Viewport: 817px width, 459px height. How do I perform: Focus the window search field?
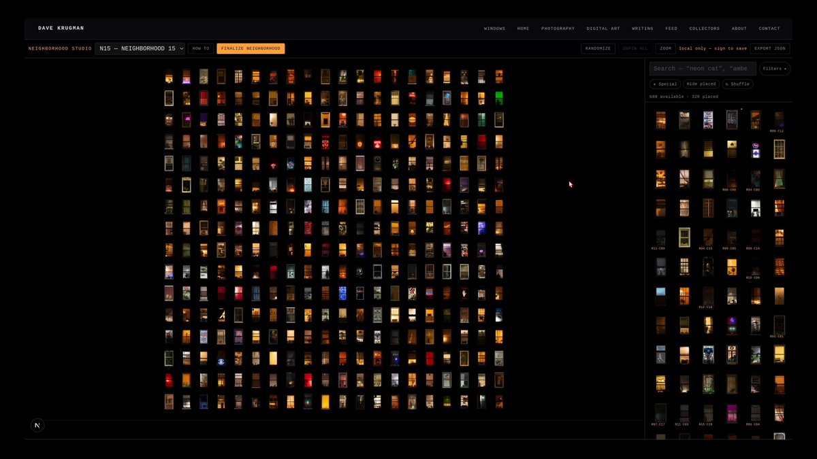coord(703,69)
